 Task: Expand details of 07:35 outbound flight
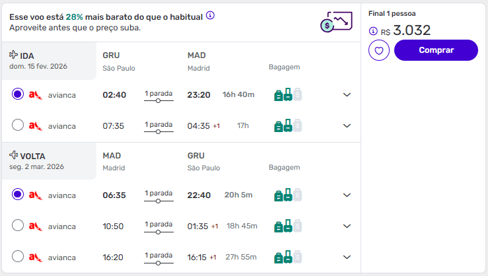click(x=347, y=125)
